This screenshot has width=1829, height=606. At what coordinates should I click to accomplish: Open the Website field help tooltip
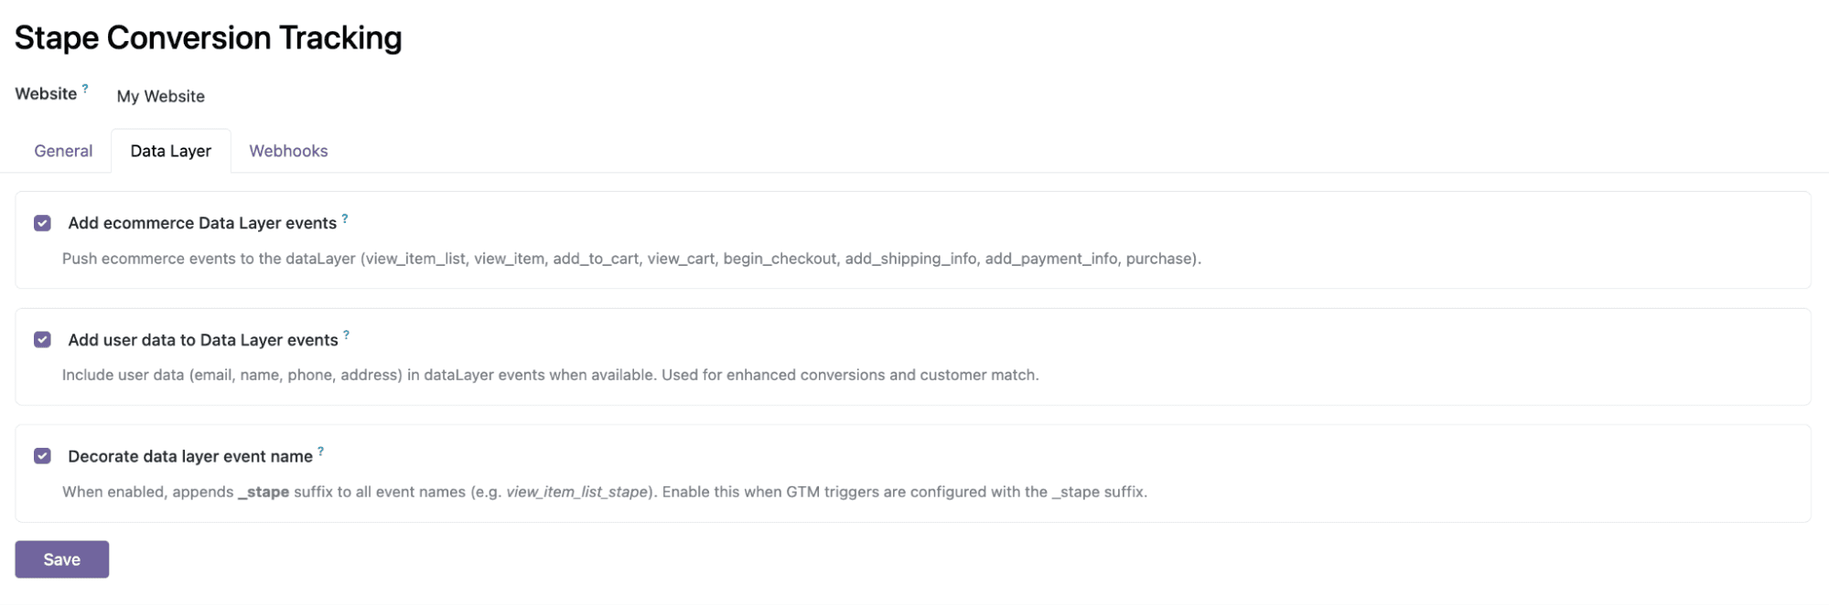point(84,87)
